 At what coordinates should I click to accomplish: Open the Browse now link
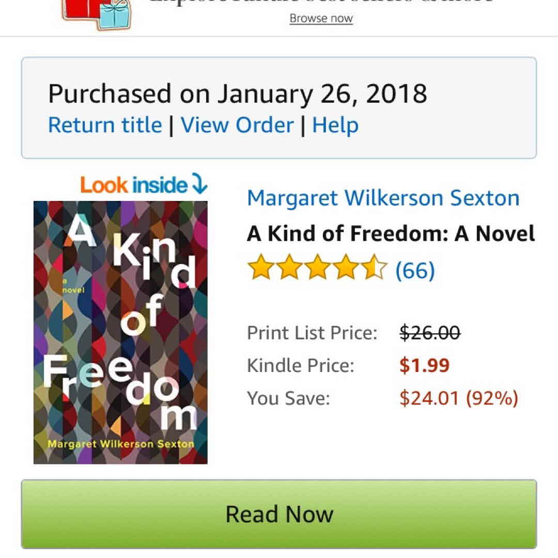click(321, 19)
